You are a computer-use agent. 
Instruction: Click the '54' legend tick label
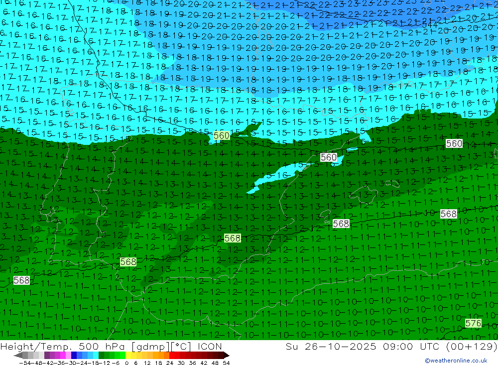point(226,363)
